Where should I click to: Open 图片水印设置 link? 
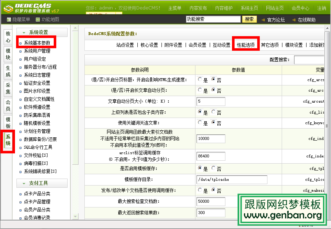[x=37, y=91]
